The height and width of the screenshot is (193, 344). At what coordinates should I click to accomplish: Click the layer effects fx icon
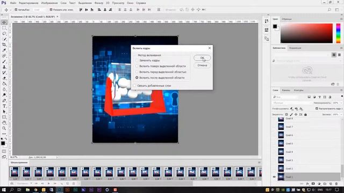(307, 184)
